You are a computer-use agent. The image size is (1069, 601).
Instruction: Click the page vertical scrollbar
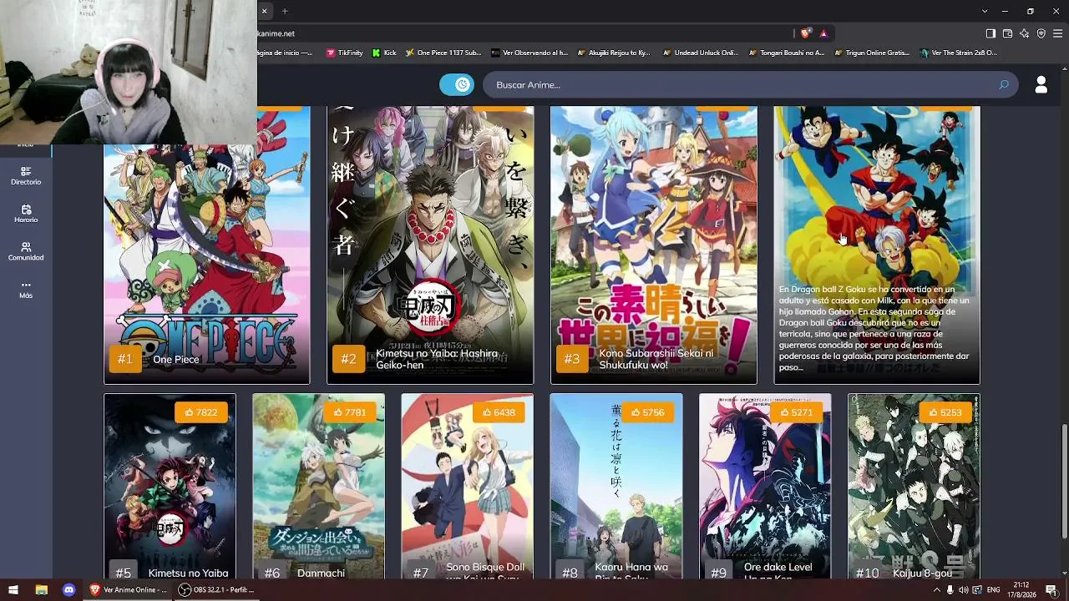(x=1064, y=482)
